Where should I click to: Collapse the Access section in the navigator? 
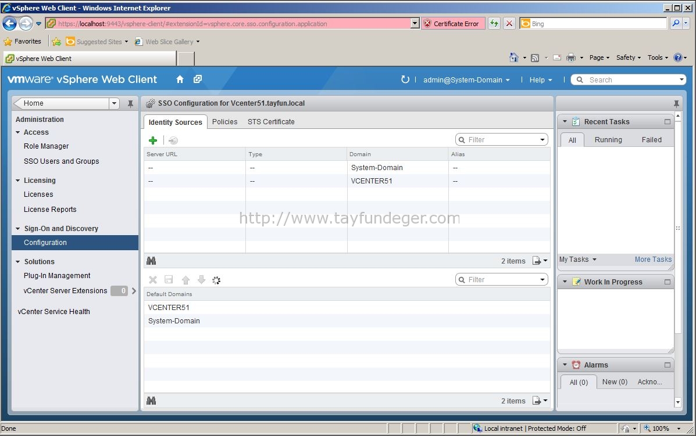18,132
